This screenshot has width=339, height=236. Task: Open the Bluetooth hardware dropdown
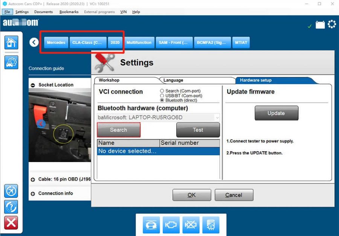coord(217,118)
